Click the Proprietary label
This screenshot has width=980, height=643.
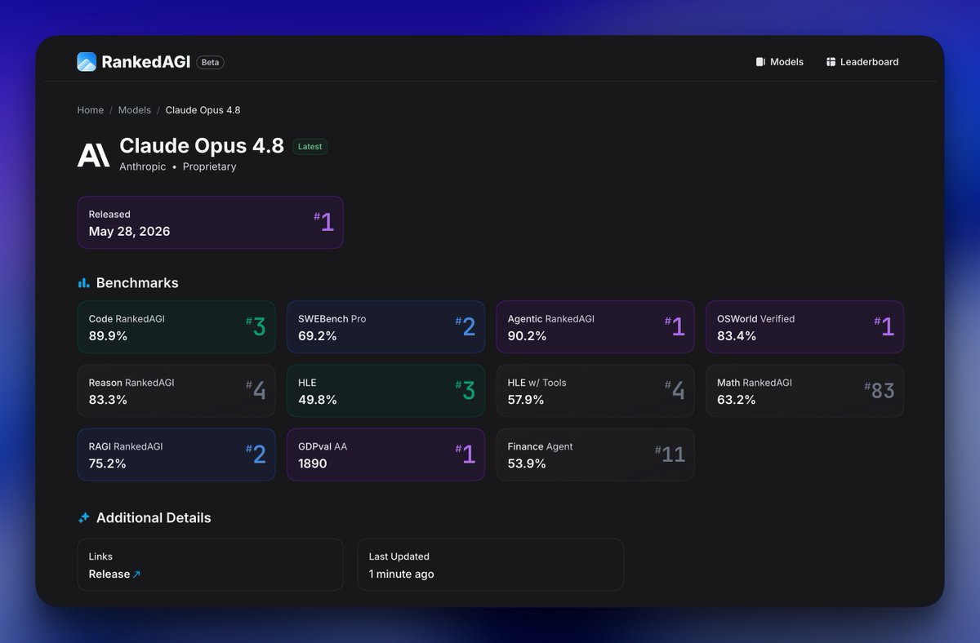pos(209,166)
